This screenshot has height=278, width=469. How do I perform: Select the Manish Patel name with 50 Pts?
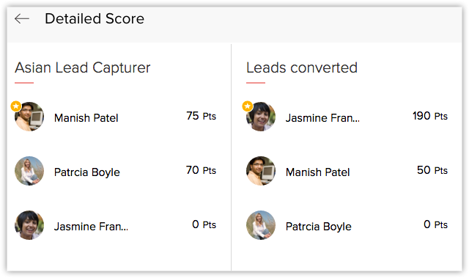pyautogui.click(x=317, y=172)
